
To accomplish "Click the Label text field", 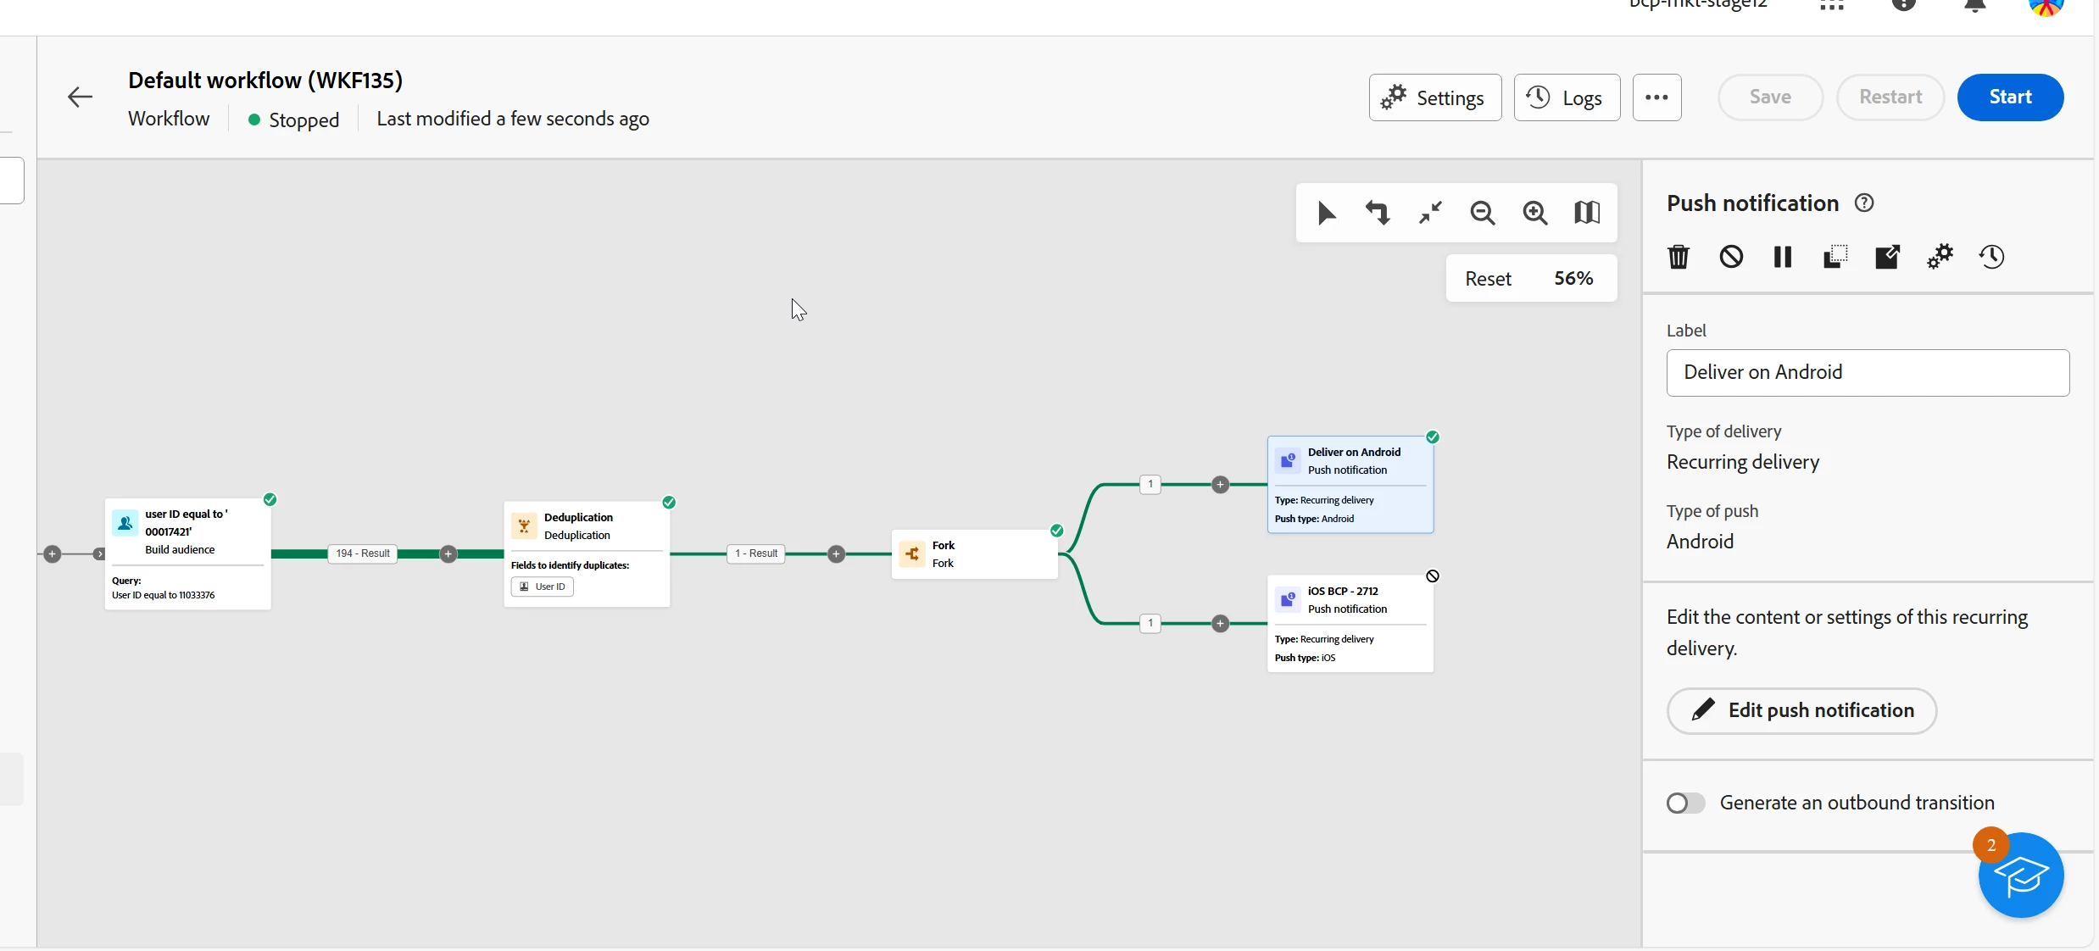I will (1868, 373).
